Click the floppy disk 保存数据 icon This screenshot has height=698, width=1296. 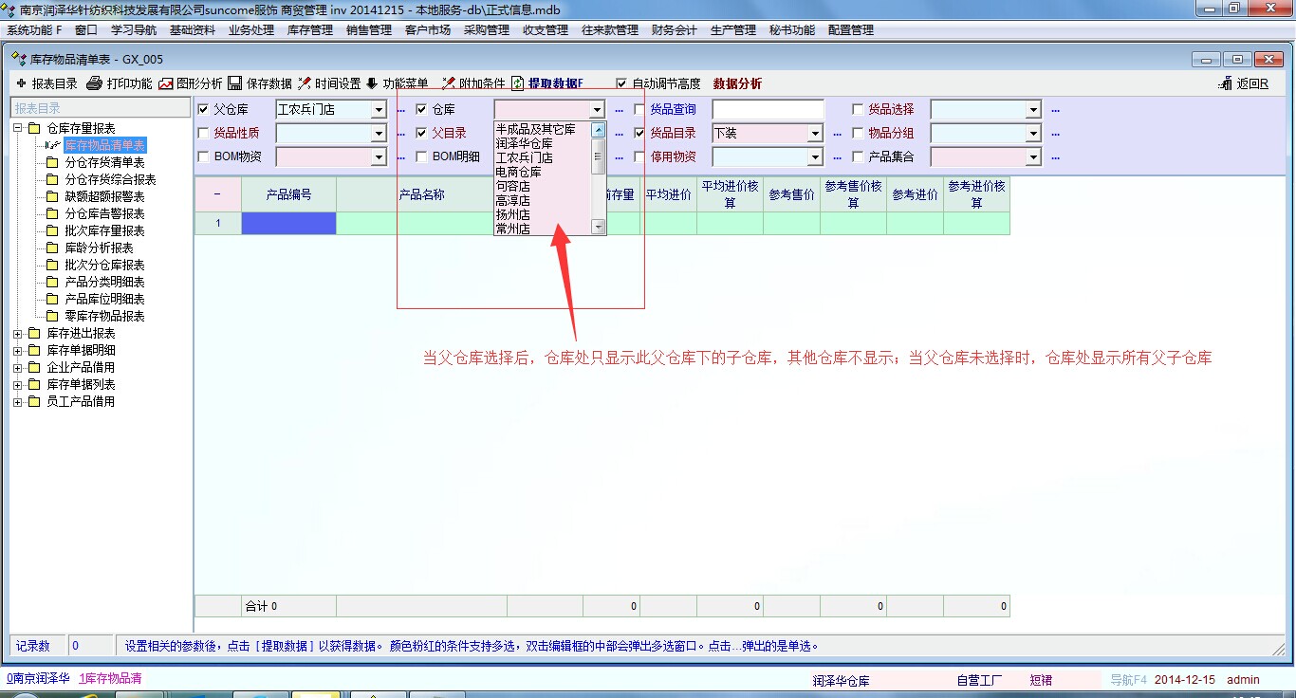pos(234,83)
